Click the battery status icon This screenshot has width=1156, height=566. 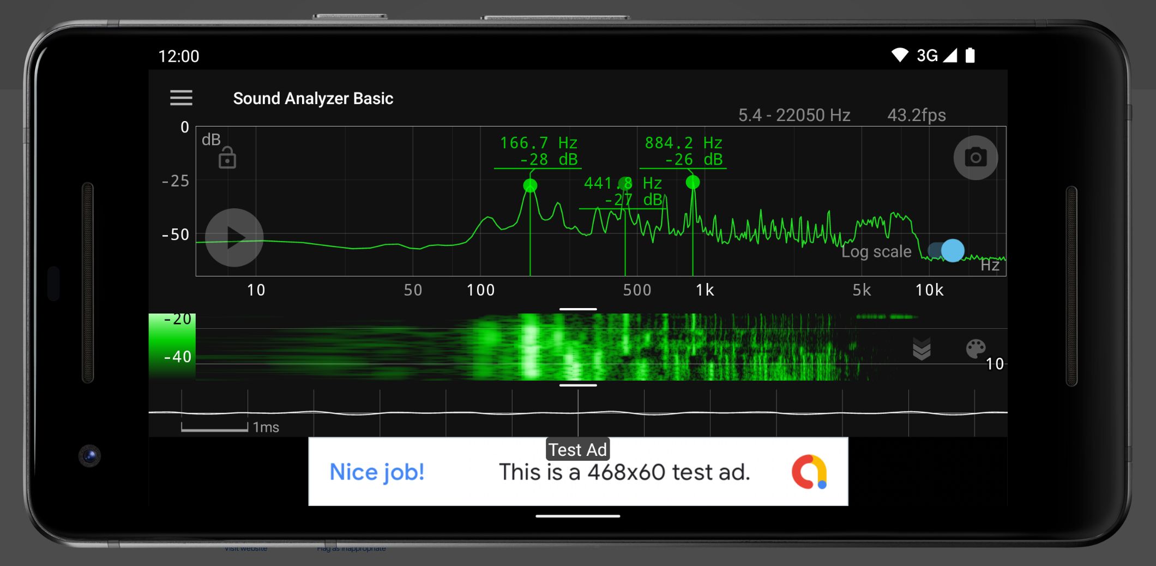coord(970,55)
